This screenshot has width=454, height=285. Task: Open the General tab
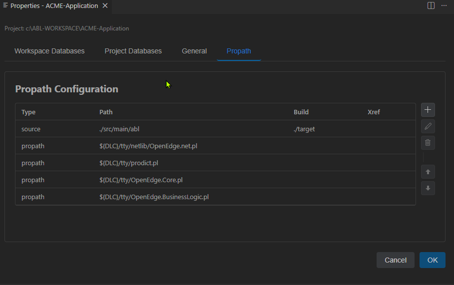click(194, 51)
